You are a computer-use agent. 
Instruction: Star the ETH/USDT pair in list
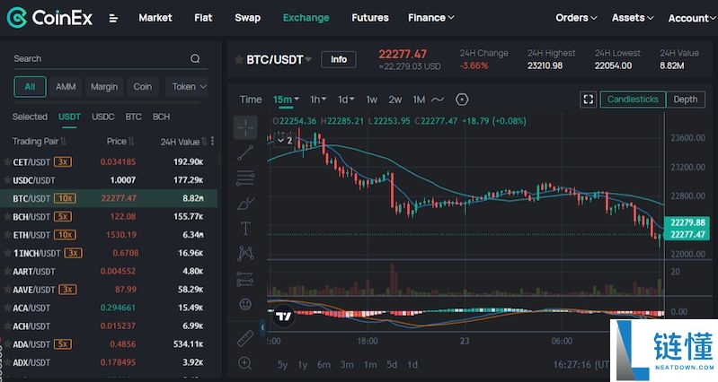[x=7, y=235]
